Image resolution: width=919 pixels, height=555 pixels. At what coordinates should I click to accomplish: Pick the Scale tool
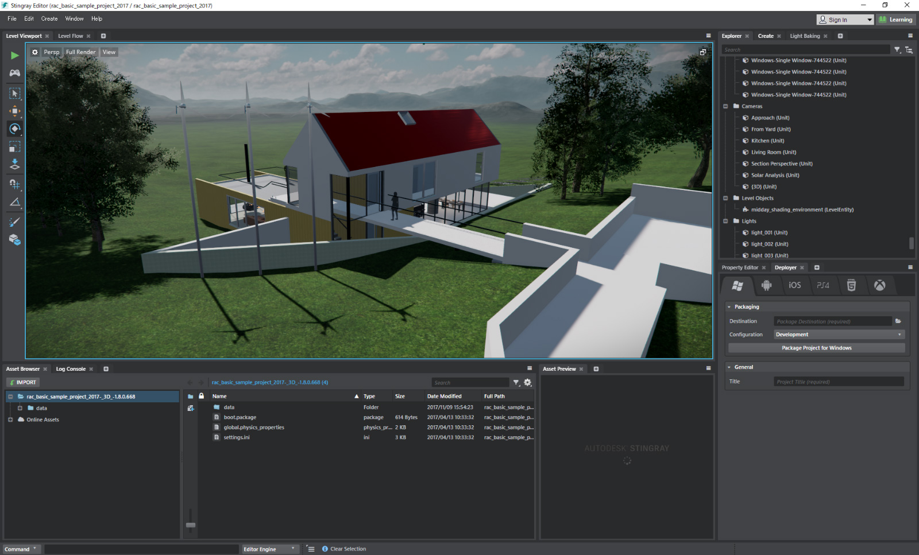15,147
